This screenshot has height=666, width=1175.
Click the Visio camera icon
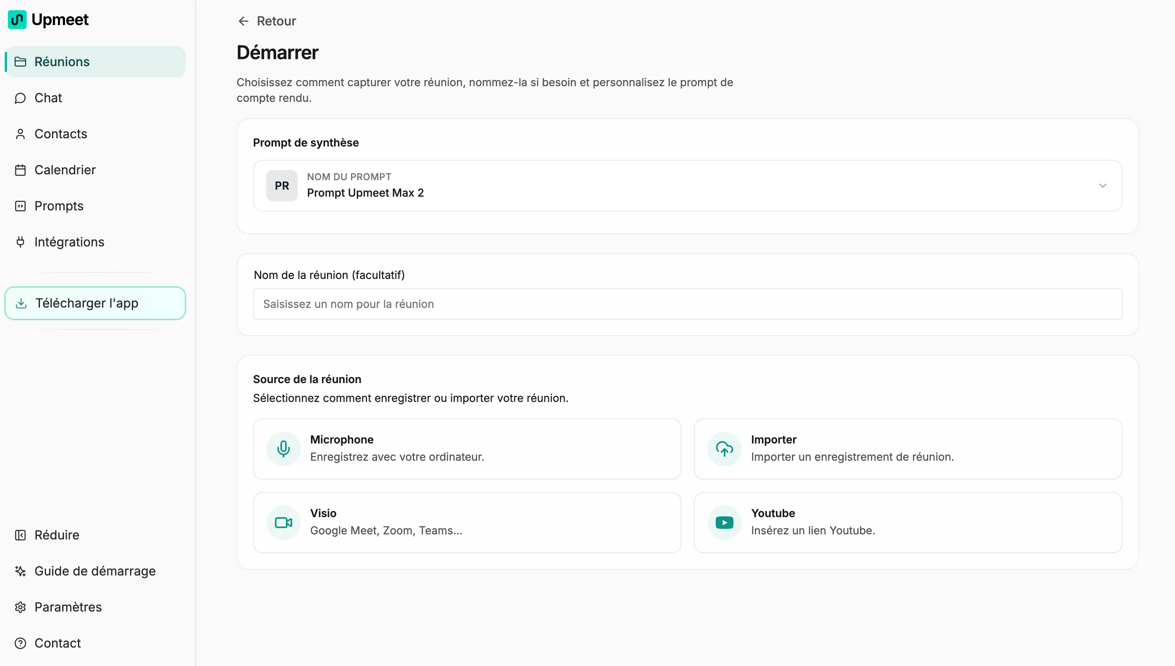click(x=284, y=522)
